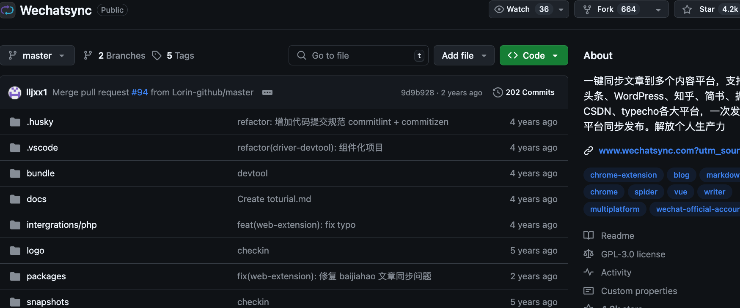This screenshot has width=740, height=308.
Task: Click the logo folder icon
Action: (x=15, y=251)
